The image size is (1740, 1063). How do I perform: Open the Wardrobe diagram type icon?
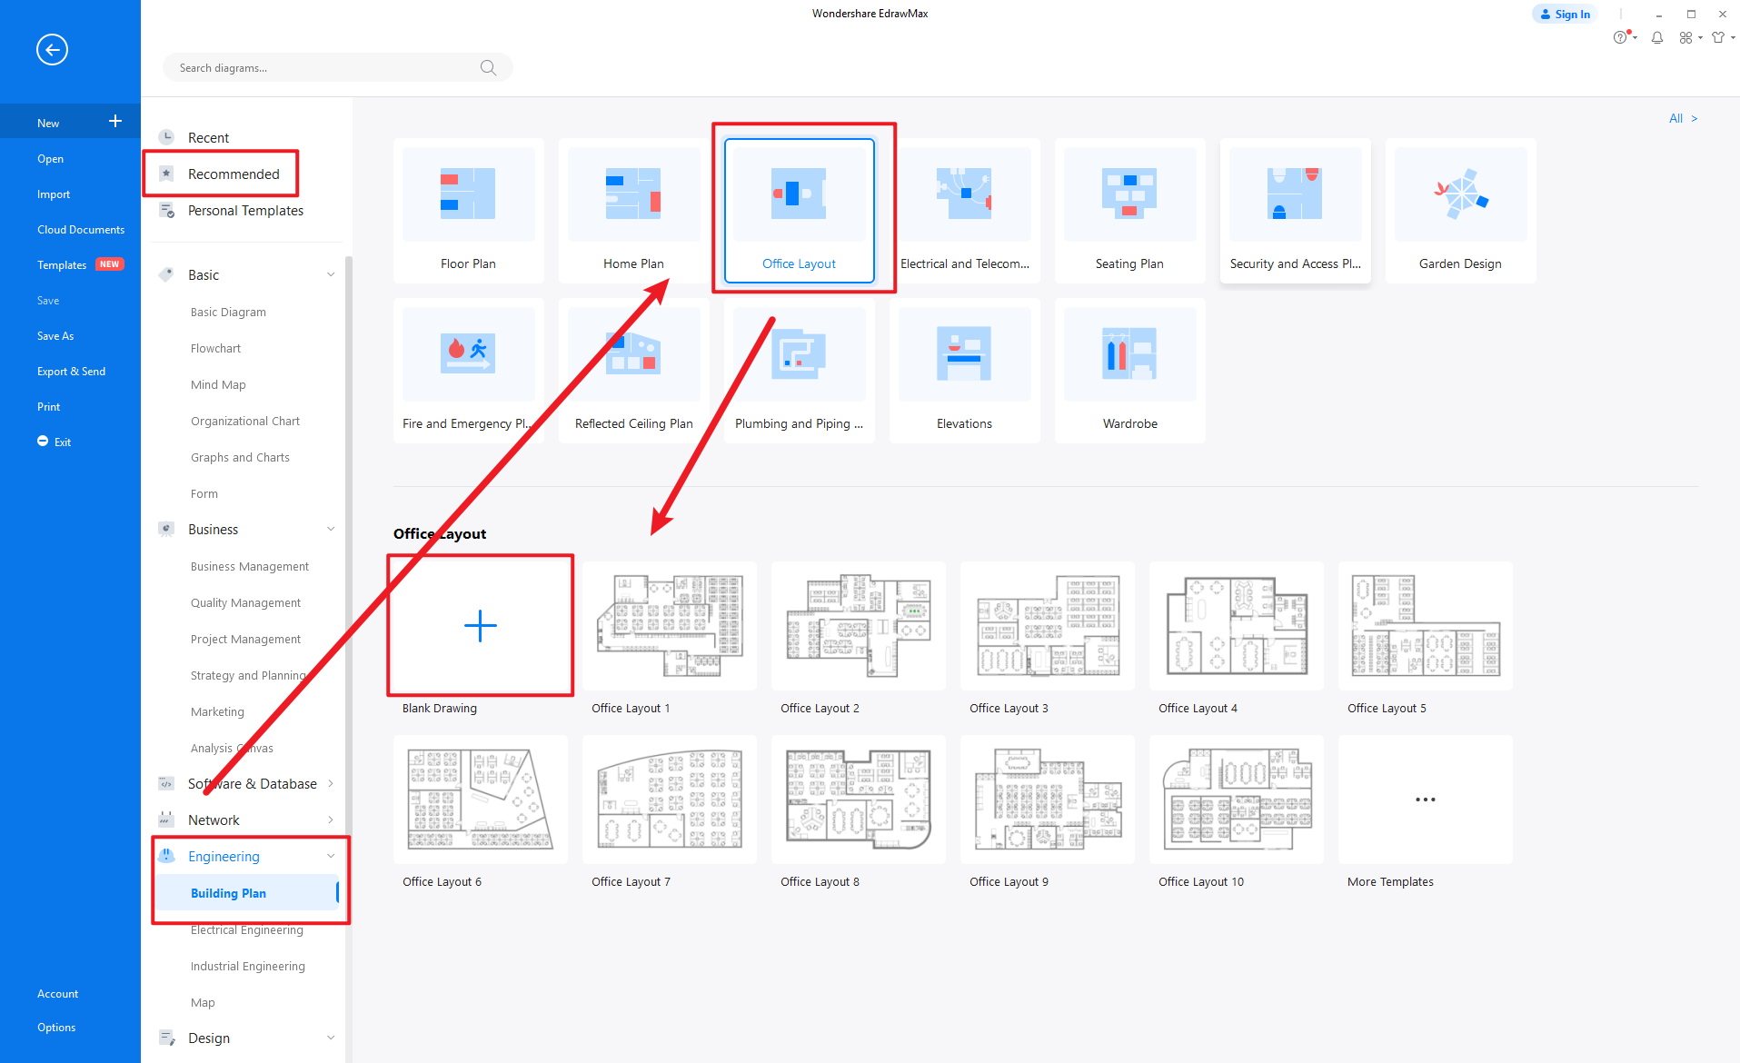point(1129,354)
